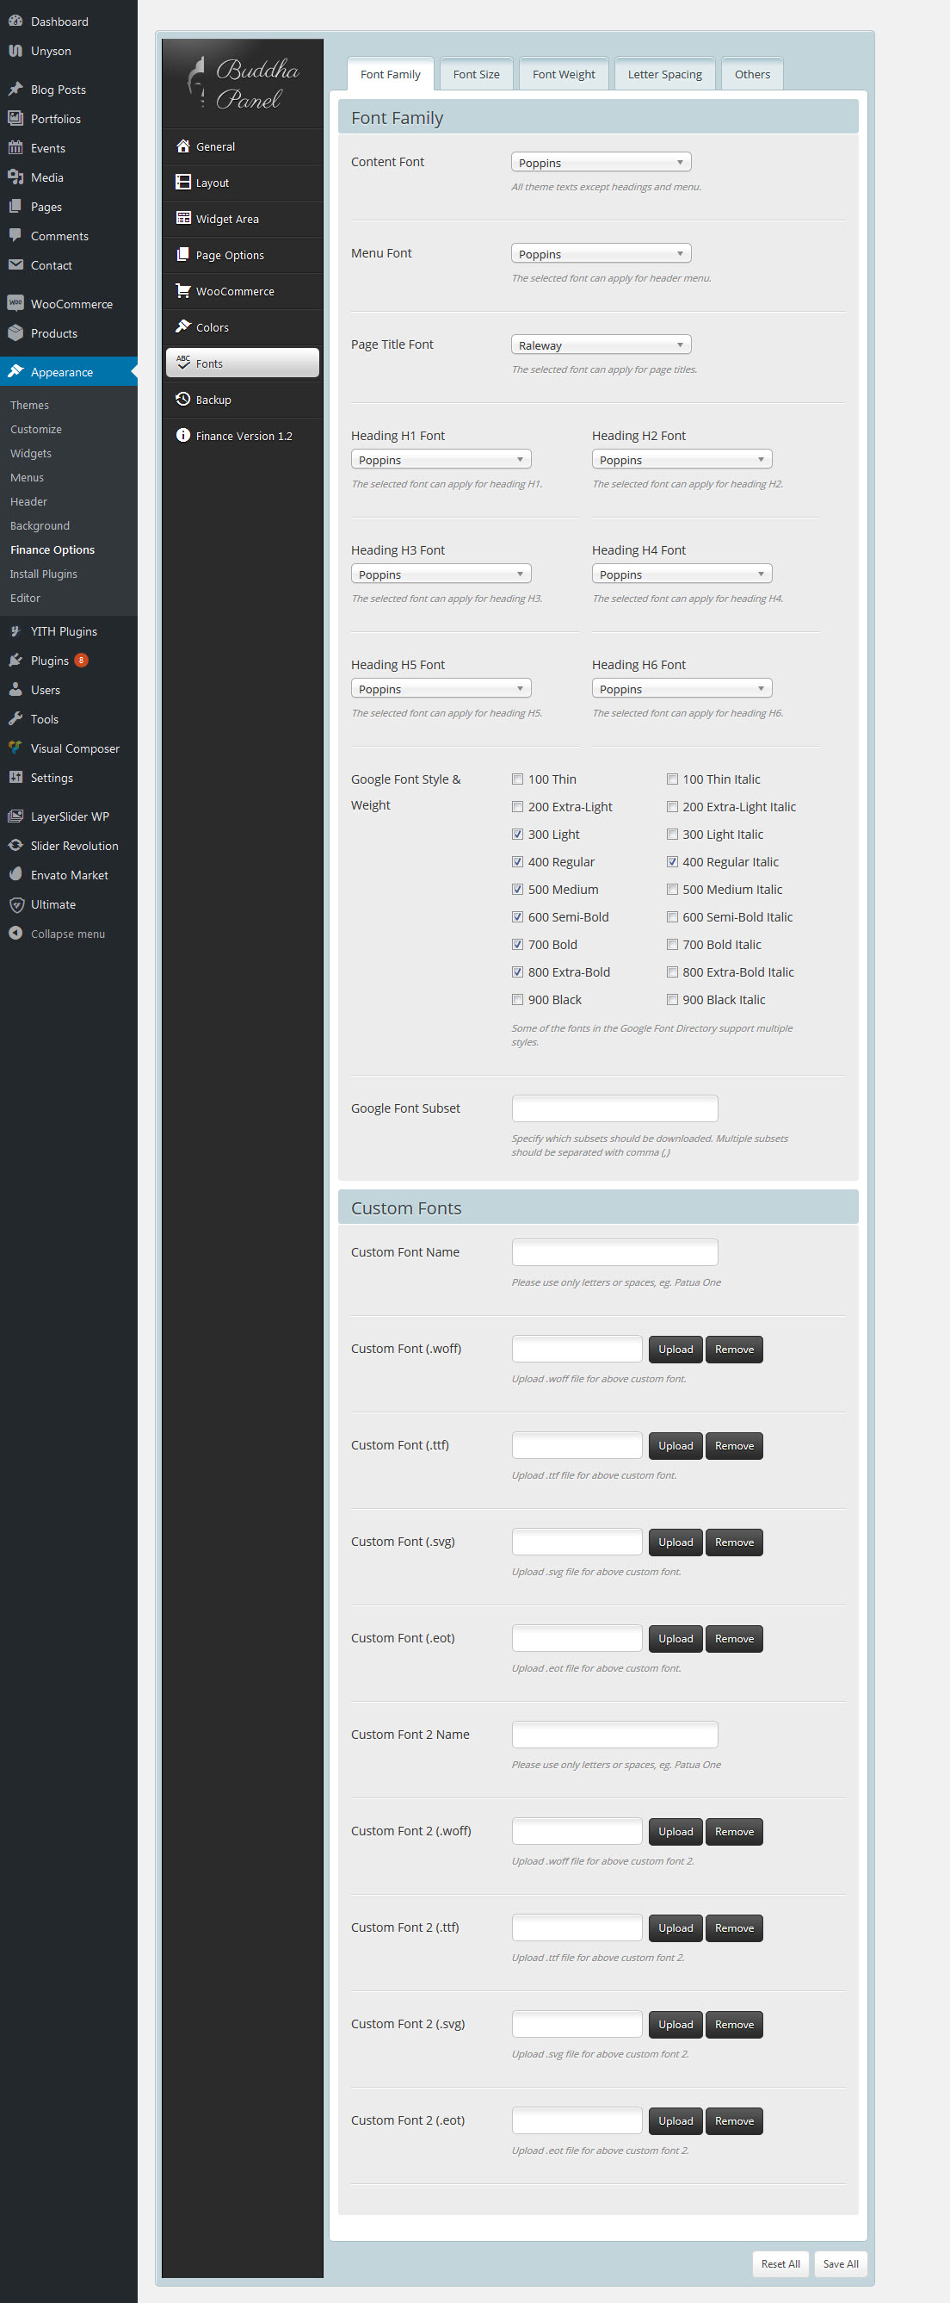Click the Widget Area table icon
The width and height of the screenshot is (950, 2303).
pyautogui.click(x=183, y=218)
